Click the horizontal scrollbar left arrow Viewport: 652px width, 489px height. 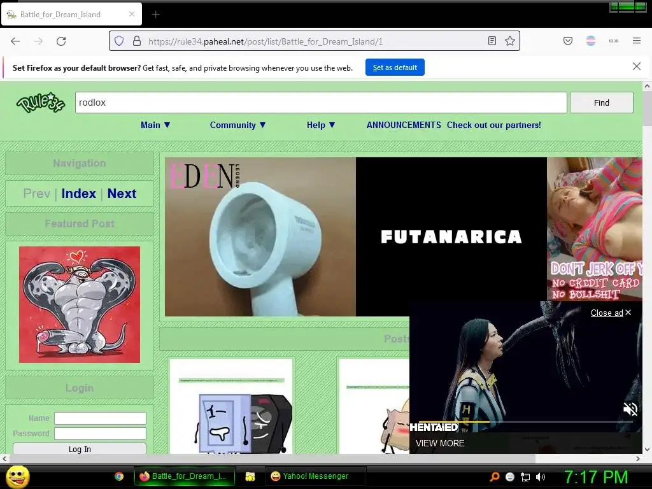pos(4,458)
